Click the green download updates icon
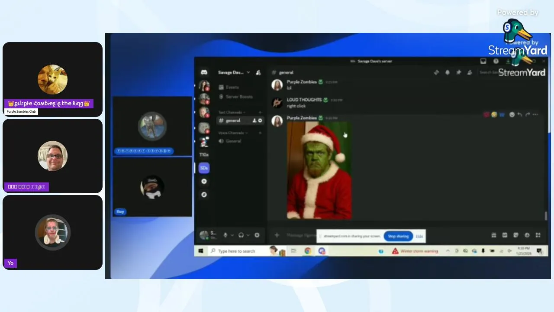554x312 pixels. 509,61
